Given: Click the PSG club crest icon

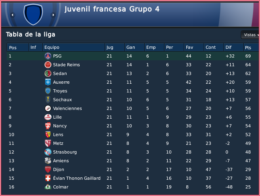Looking at the screenshot, I should pos(48,56).
